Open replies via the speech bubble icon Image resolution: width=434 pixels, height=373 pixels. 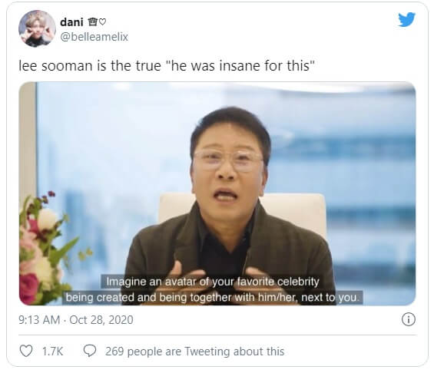pos(90,351)
